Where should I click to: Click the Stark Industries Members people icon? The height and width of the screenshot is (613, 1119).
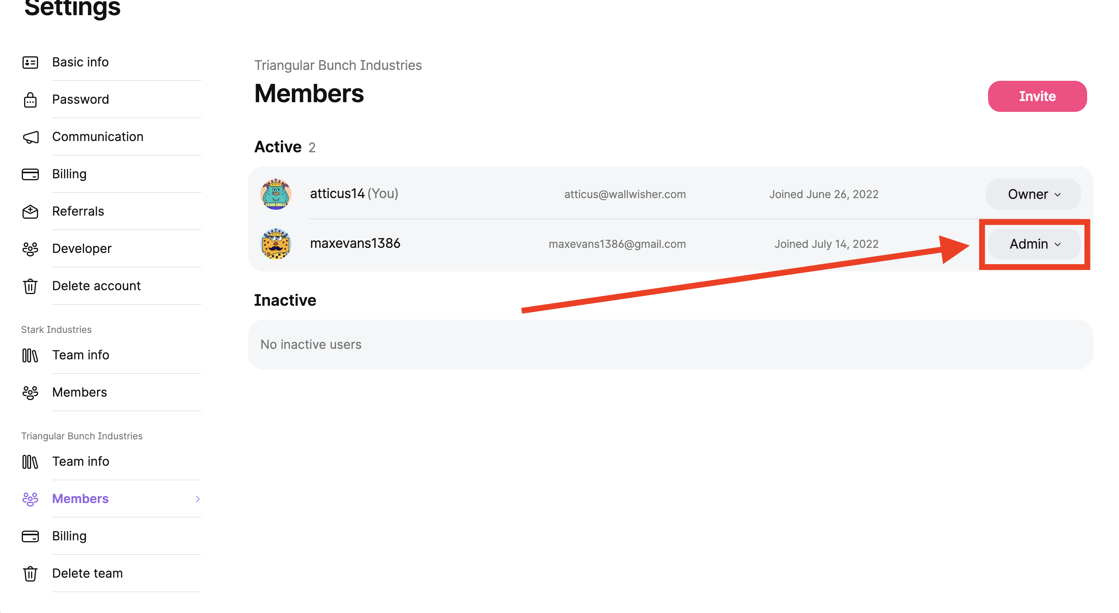pyautogui.click(x=30, y=393)
